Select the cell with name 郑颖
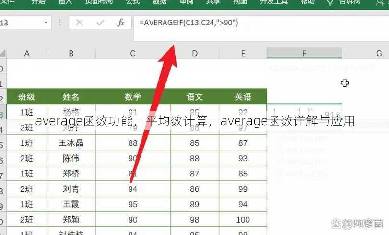The image size is (389, 235). (71, 220)
